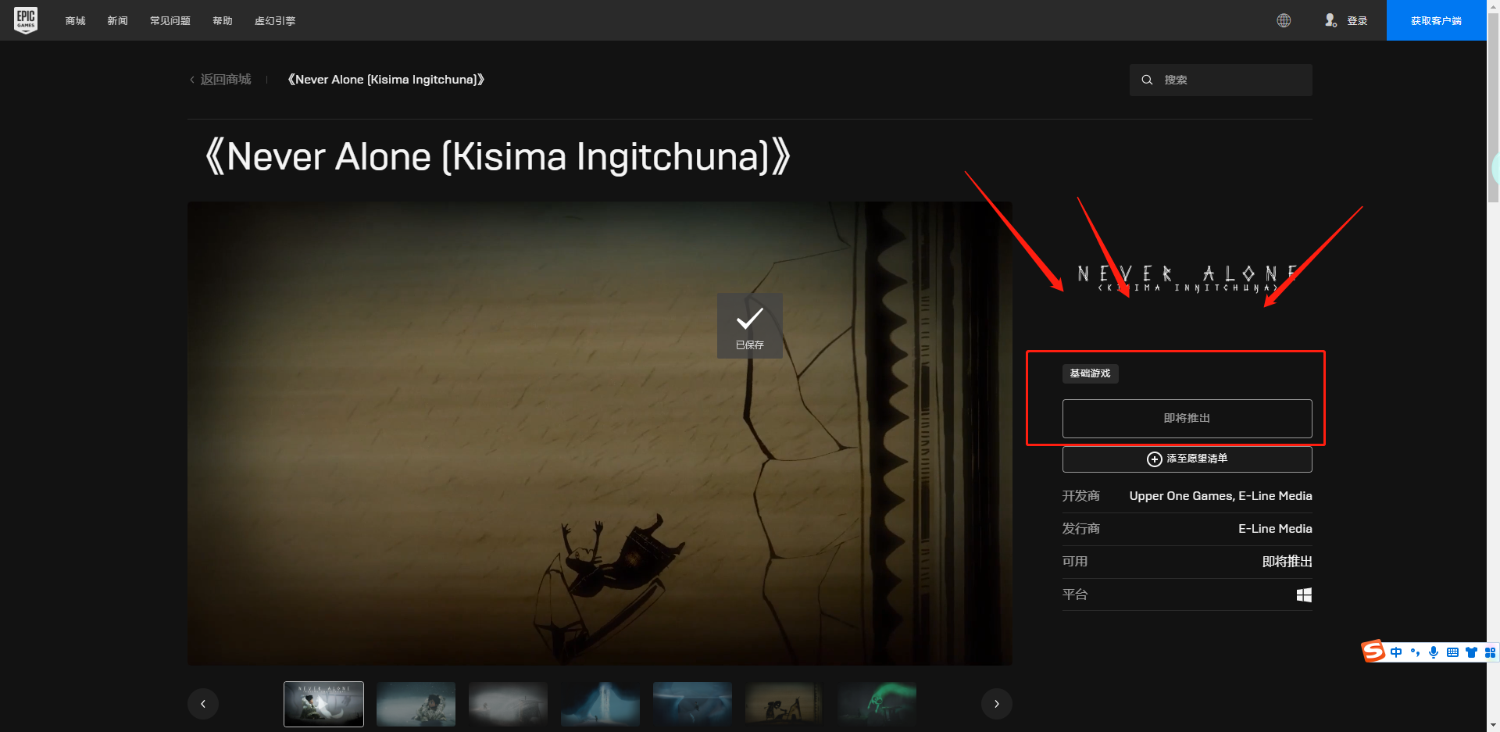The height and width of the screenshot is (732, 1500).
Task: Click the Sogou input method logo
Action: [1373, 652]
